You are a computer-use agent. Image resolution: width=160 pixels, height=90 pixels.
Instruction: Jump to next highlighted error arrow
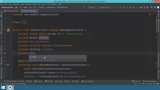156,14
